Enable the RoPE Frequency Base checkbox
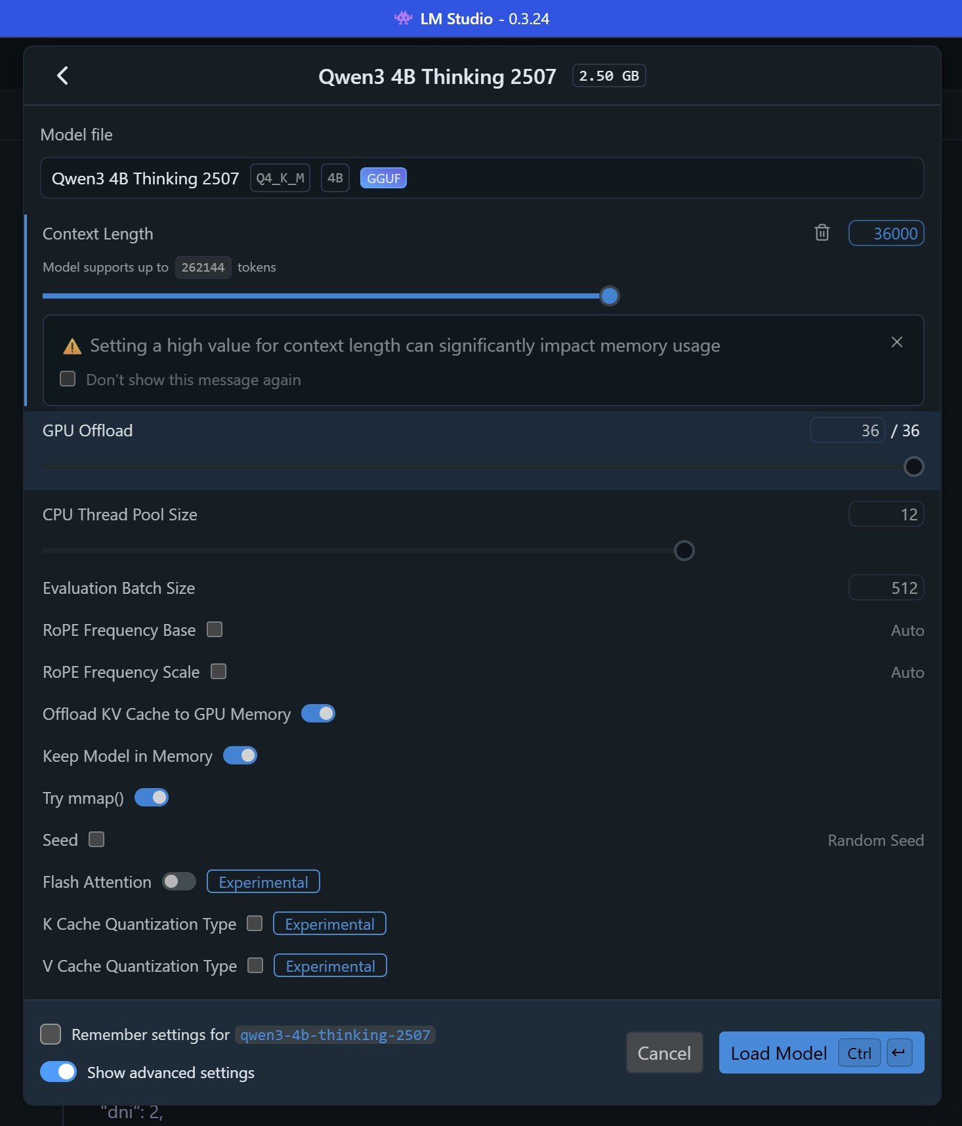 click(x=215, y=629)
